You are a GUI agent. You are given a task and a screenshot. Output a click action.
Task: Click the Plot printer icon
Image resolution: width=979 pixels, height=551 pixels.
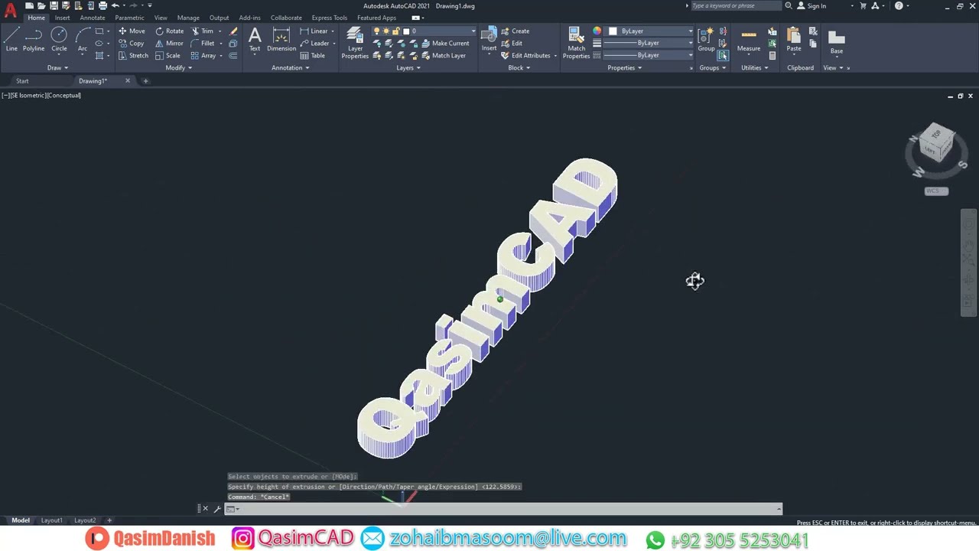102,5
